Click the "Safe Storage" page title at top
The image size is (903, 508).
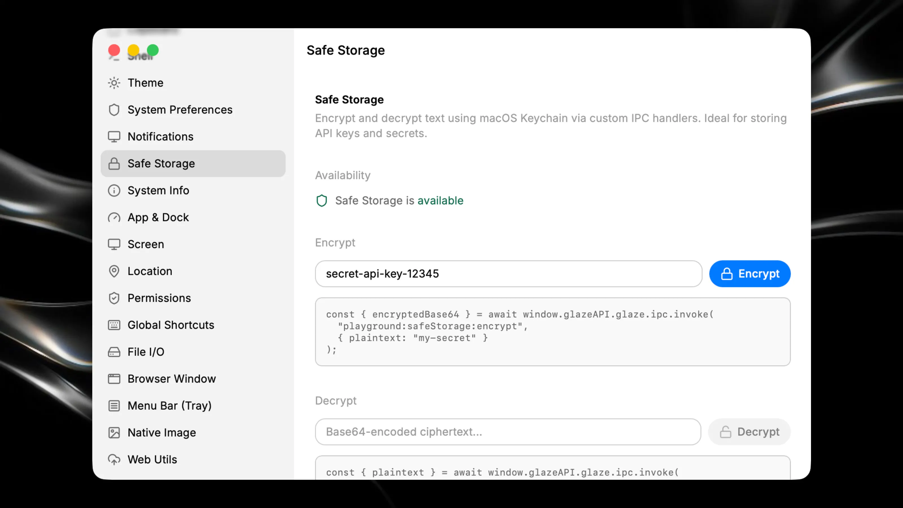click(346, 51)
